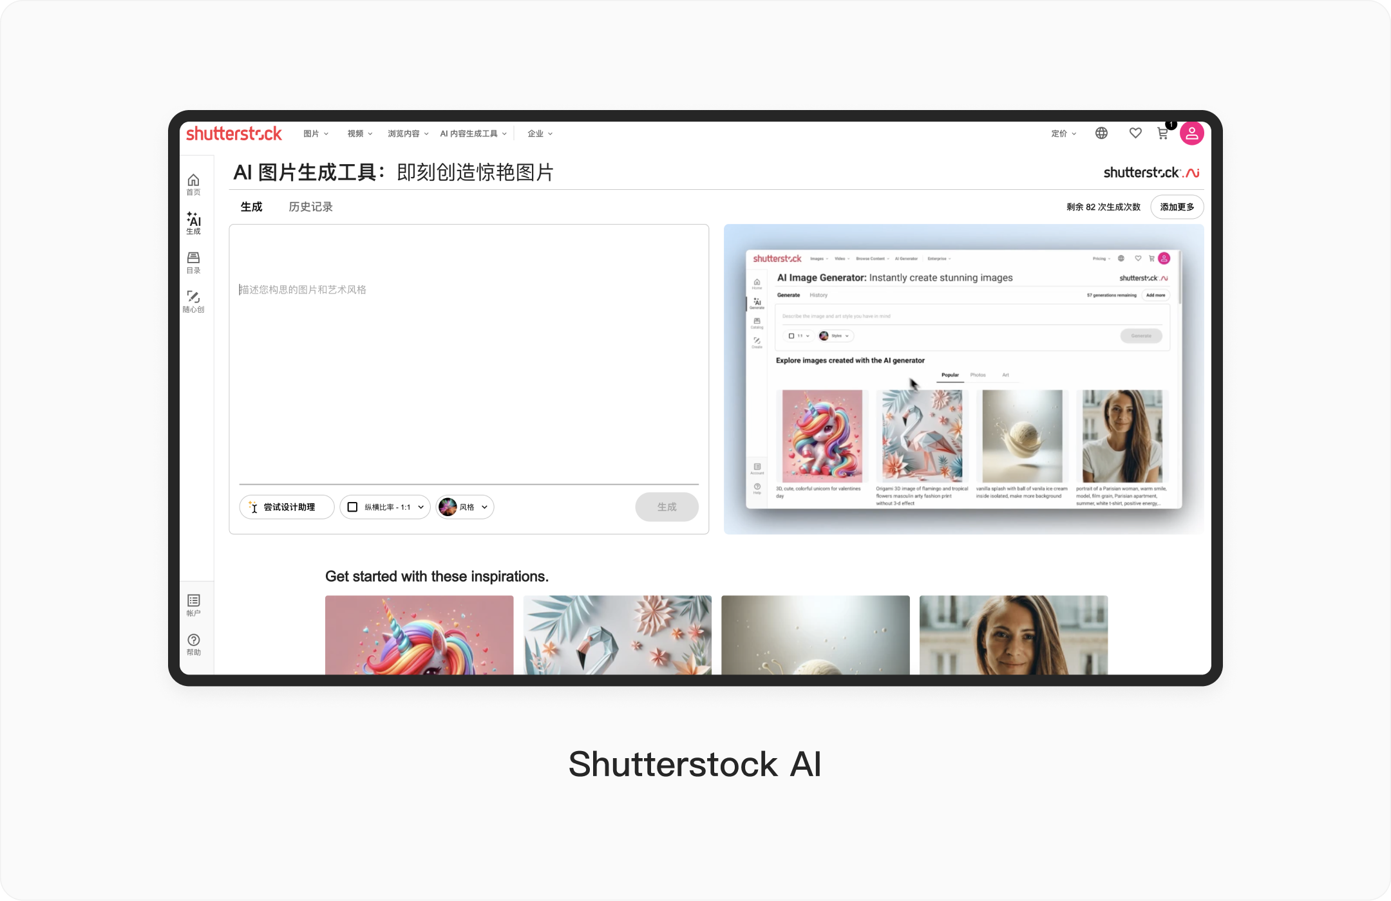Expand the 定价 menu

[x=1064, y=134]
